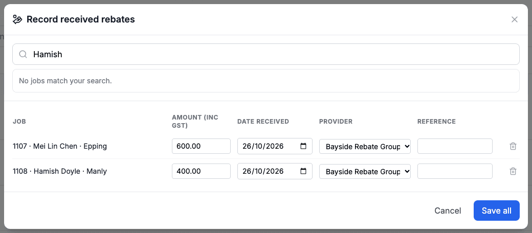This screenshot has height=233, width=532.
Task: Delete the Hamish Doyle rebate row
Action: coord(513,171)
